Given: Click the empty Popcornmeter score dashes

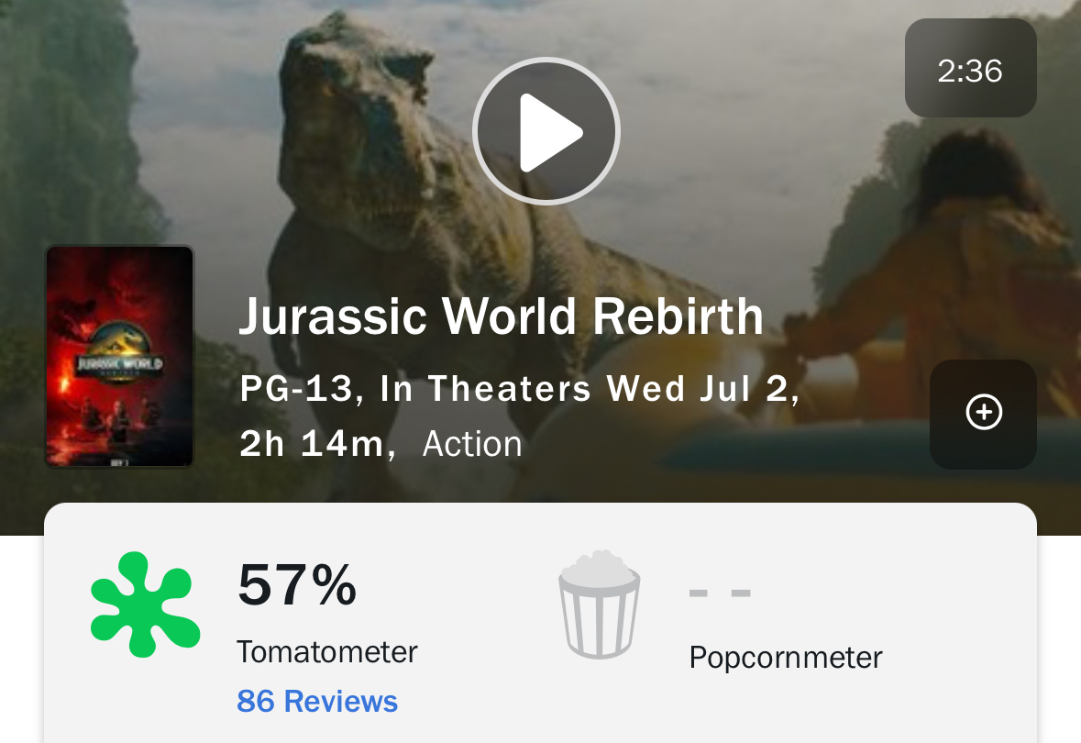Looking at the screenshot, I should (x=720, y=593).
